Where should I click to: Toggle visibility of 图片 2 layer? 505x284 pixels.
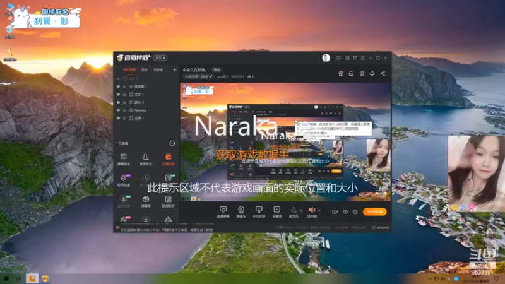tap(118, 102)
